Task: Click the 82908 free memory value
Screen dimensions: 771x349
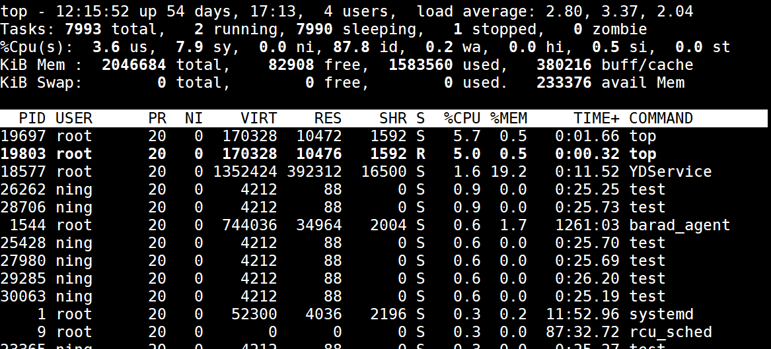Action: (291, 65)
